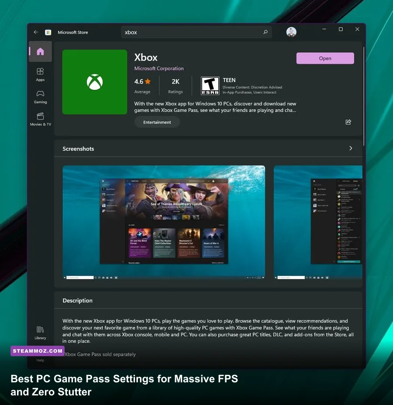Expand Screenshots with the chevron arrow
Image resolution: width=393 pixels, height=405 pixels.
(351, 148)
